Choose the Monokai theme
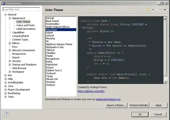Screen dimensions: 170x120 click(61, 39)
